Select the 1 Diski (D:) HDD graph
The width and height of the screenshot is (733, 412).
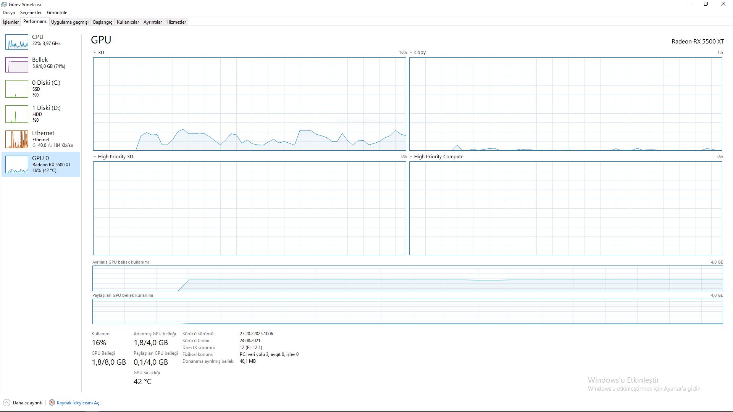[17, 114]
